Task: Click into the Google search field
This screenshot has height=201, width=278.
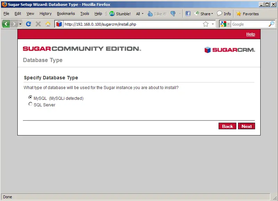Action: [x=250, y=24]
